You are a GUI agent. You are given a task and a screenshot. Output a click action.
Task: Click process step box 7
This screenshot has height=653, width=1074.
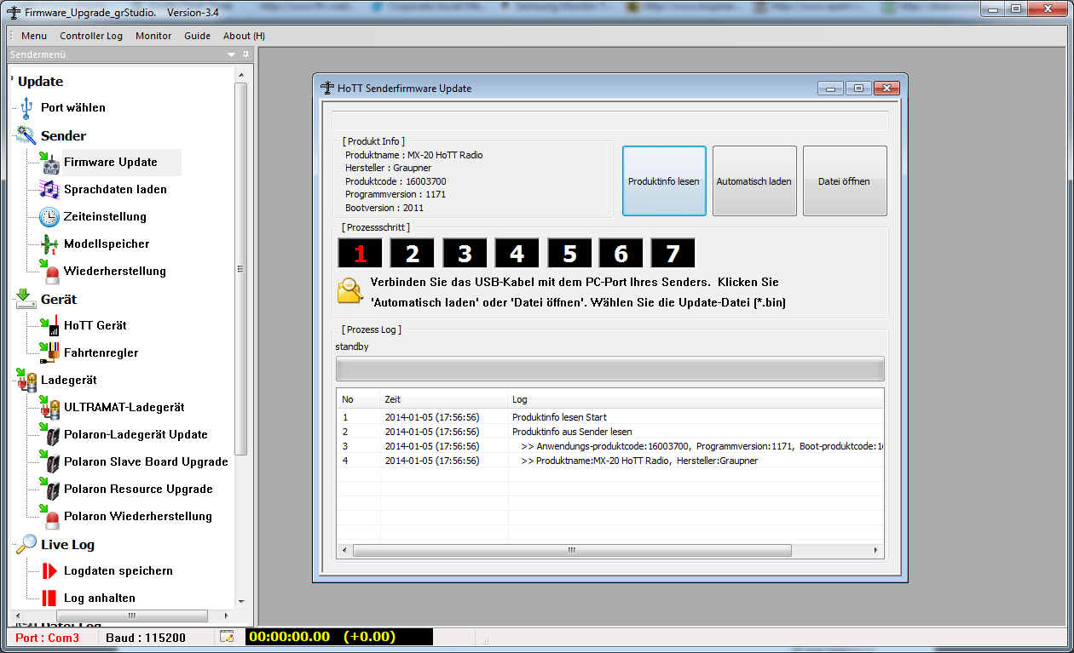(673, 254)
